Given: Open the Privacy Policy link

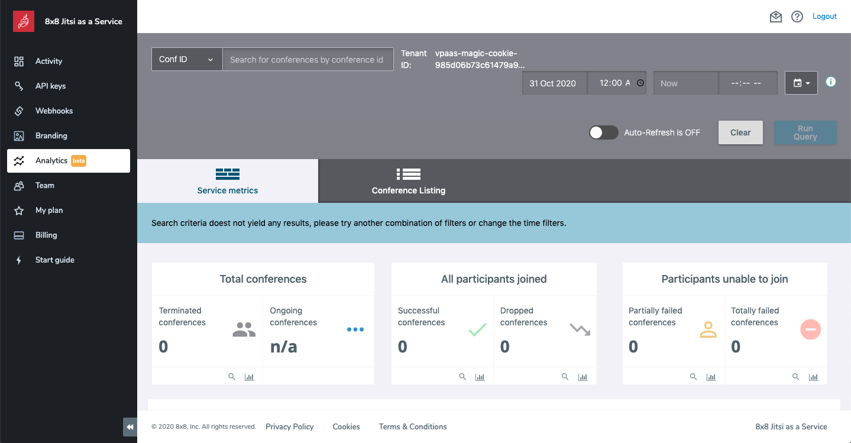Looking at the screenshot, I should 290,426.
